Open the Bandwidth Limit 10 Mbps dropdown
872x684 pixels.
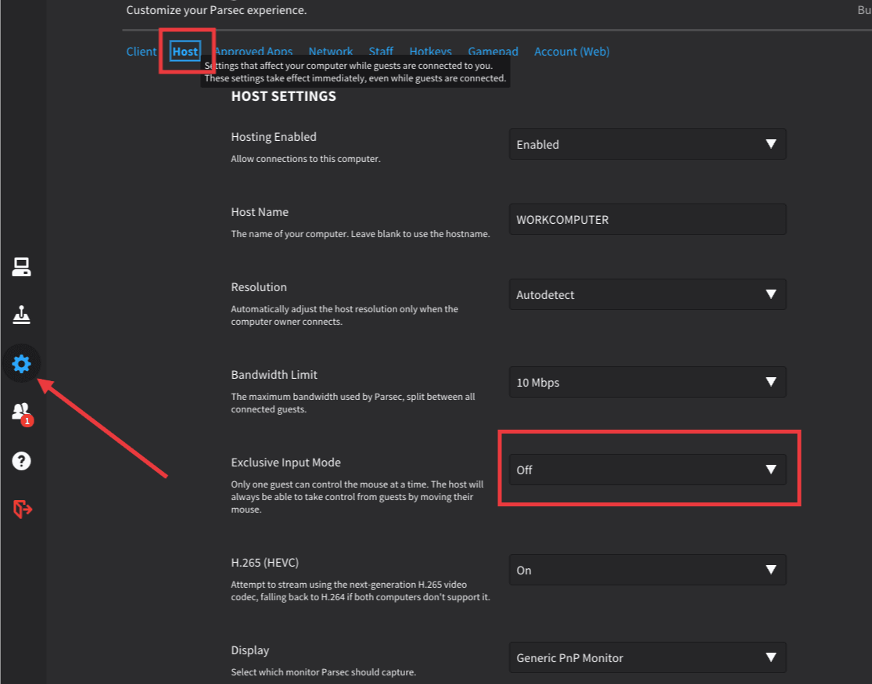[647, 383]
